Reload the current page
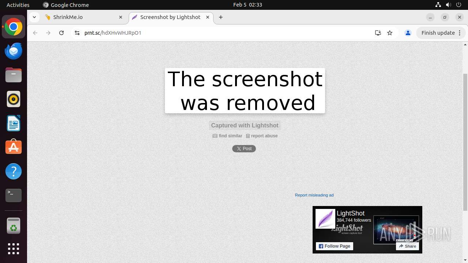The width and height of the screenshot is (468, 263). (x=61, y=33)
